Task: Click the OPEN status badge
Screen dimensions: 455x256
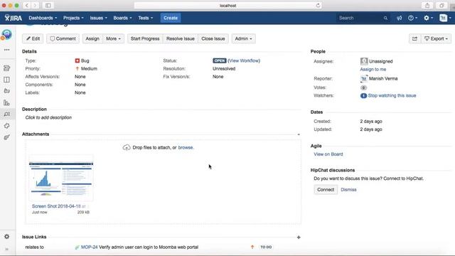Action: [x=219, y=60]
